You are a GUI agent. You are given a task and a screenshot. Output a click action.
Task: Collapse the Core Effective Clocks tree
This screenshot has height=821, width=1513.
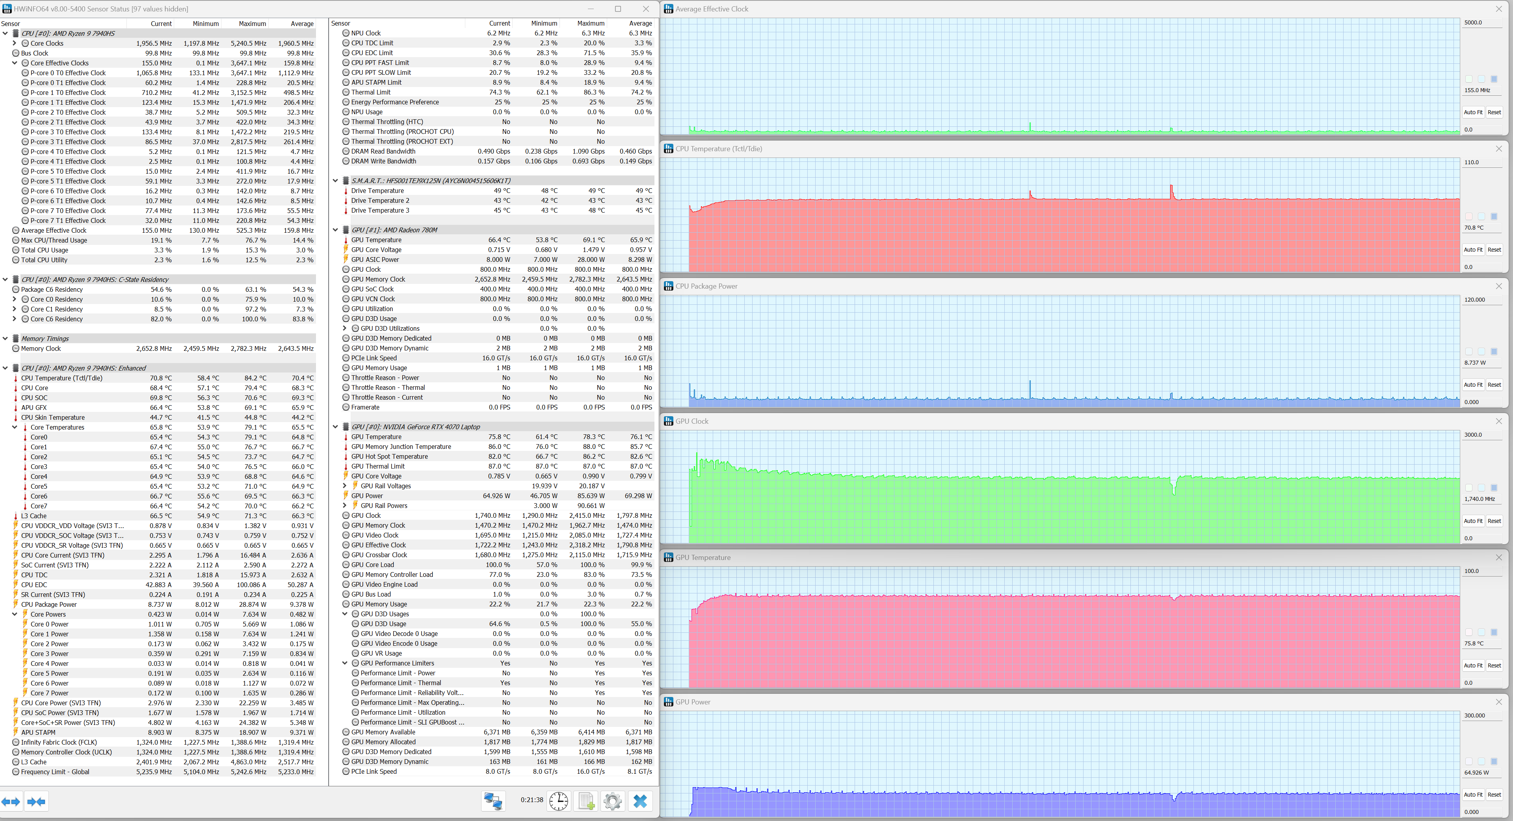15,63
